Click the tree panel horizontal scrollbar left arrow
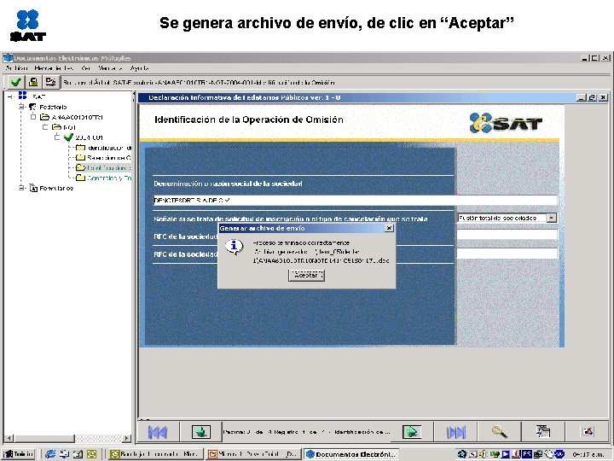614x461 pixels. click(9, 438)
